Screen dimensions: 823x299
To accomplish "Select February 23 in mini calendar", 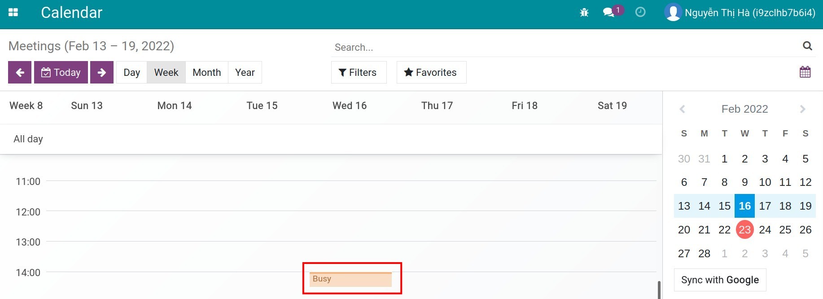I will click(744, 229).
